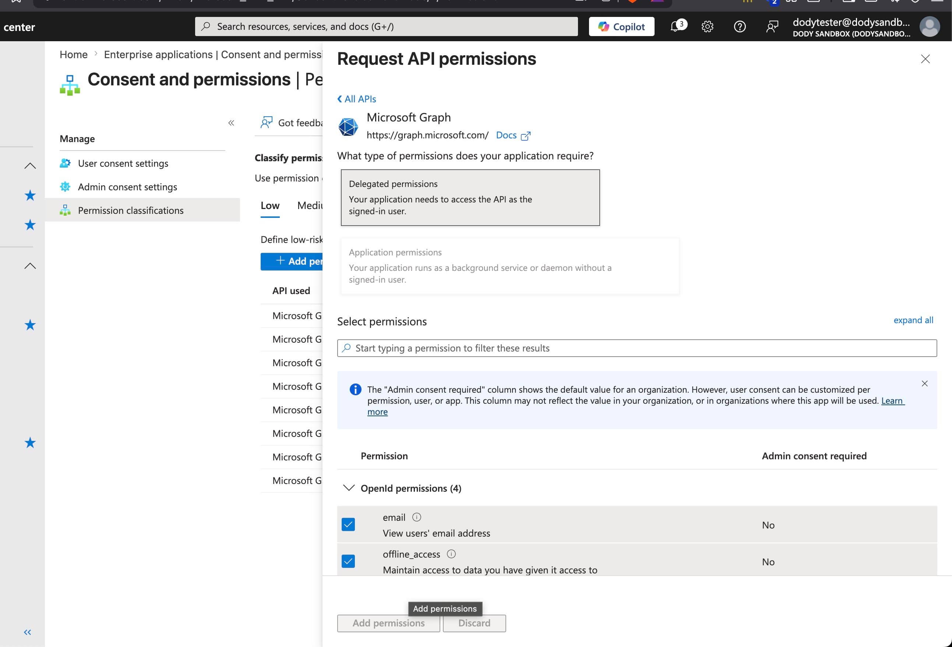This screenshot has height=647, width=952.
Task: Click the Permission classifications icon
Action: click(x=65, y=210)
